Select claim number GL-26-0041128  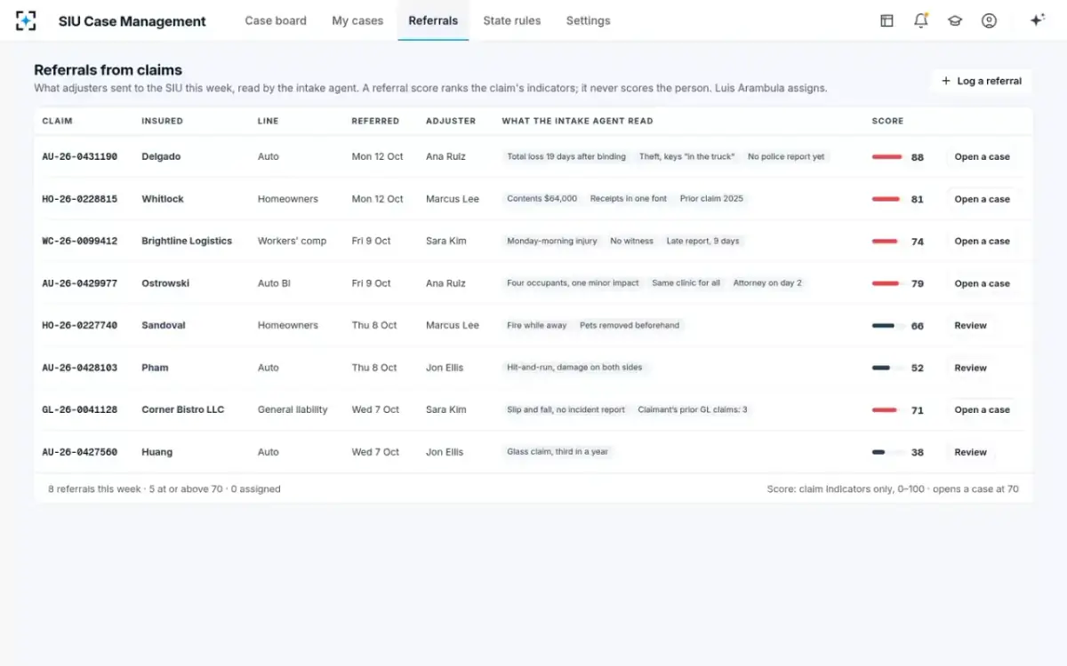pos(79,410)
